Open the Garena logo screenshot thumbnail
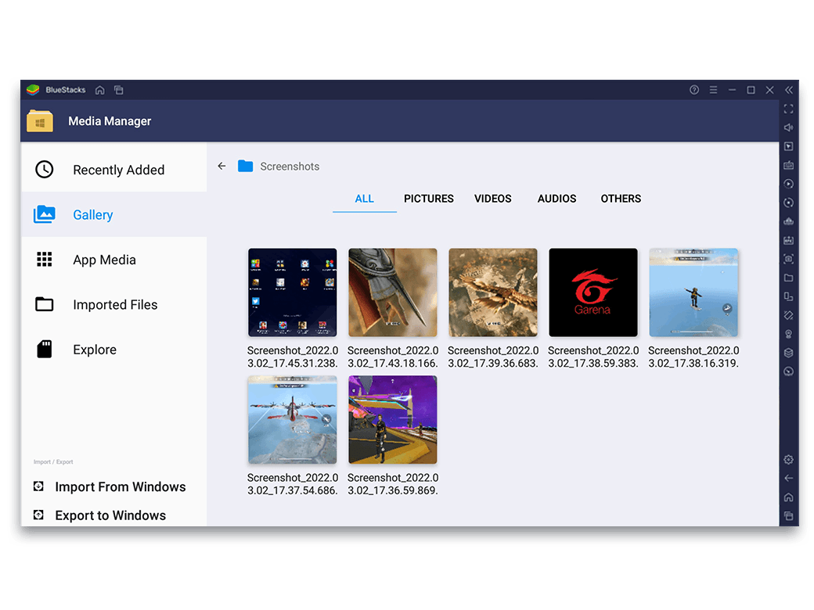The height and width of the screenshot is (610, 814). coord(593,292)
